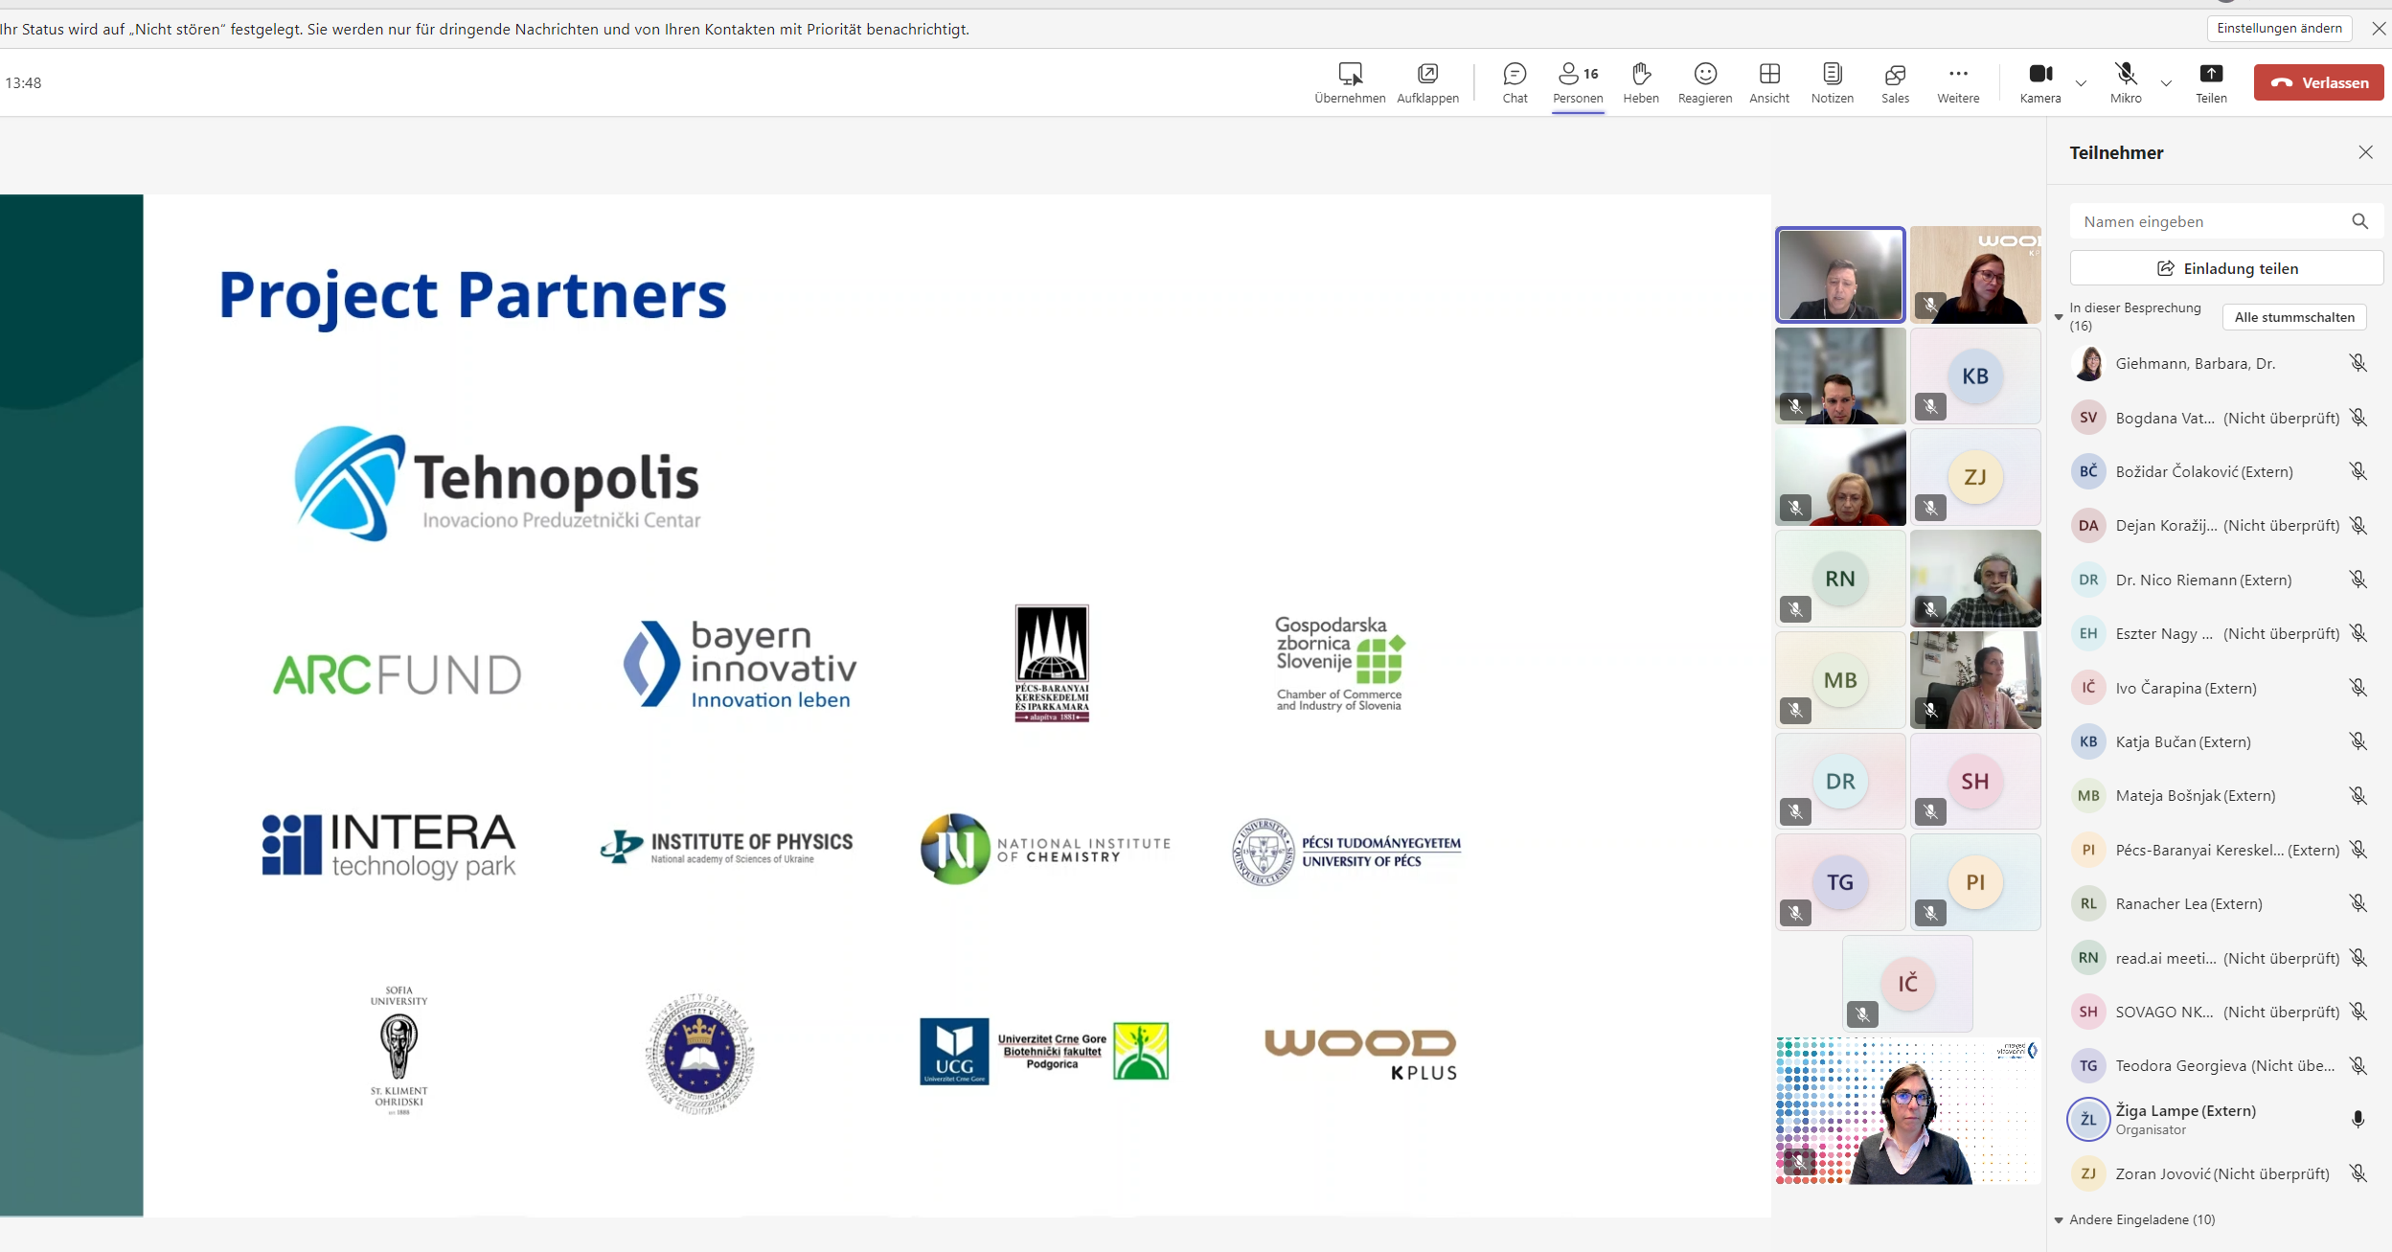Raise hand with Heben icon
2392x1252 pixels.
1641,74
